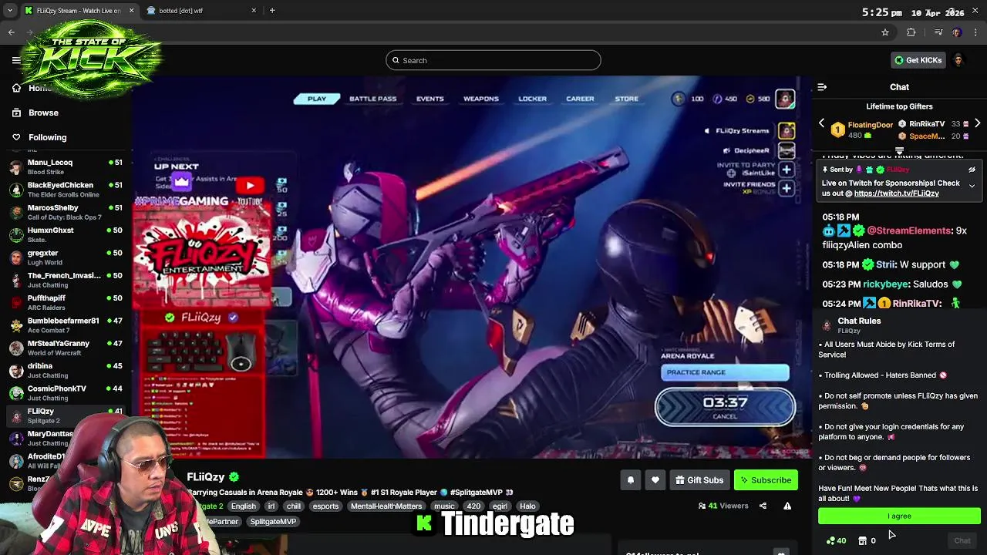The width and height of the screenshot is (987, 555).
Task: Open dribina channel in sidebar
Action: point(65,370)
